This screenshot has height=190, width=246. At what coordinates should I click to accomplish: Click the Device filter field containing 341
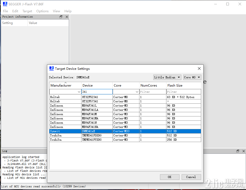pyautogui.click(x=97, y=92)
